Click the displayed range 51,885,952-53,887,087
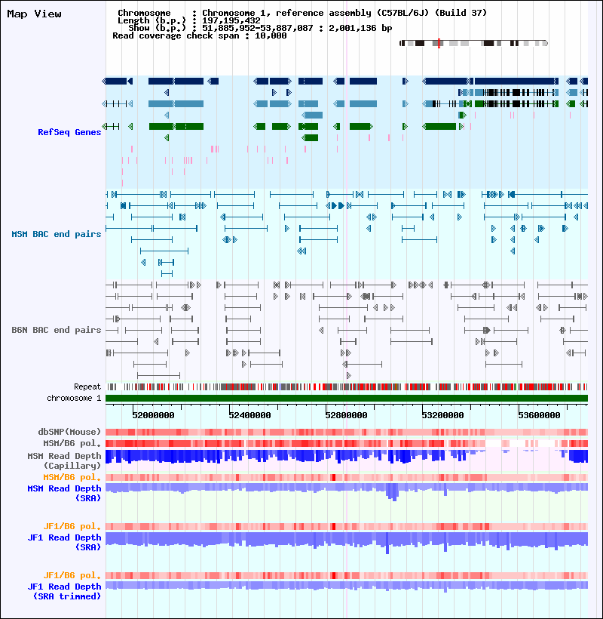The width and height of the screenshot is (603, 619). tap(258, 28)
